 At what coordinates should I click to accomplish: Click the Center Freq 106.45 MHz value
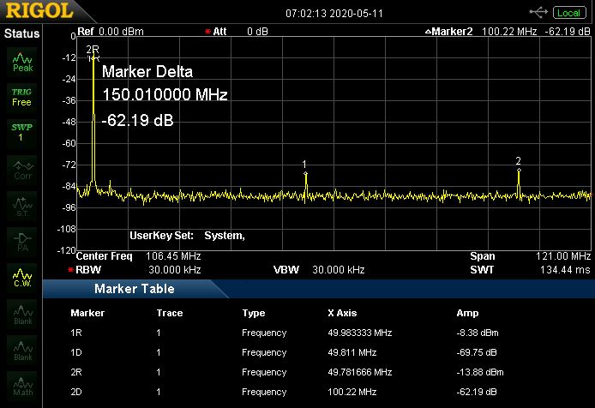pyautogui.click(x=173, y=256)
